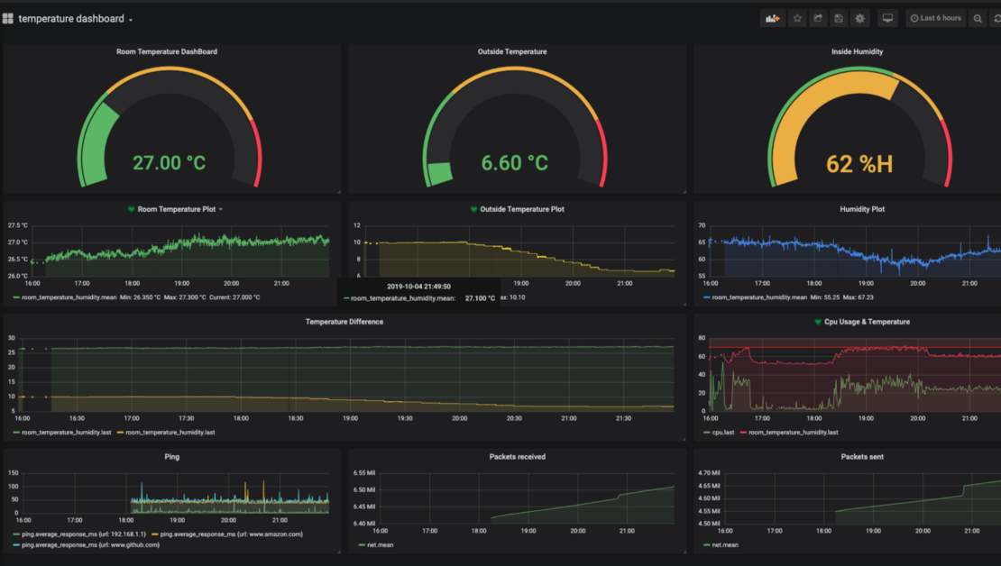Open the Packets received panel title menu

point(517,457)
